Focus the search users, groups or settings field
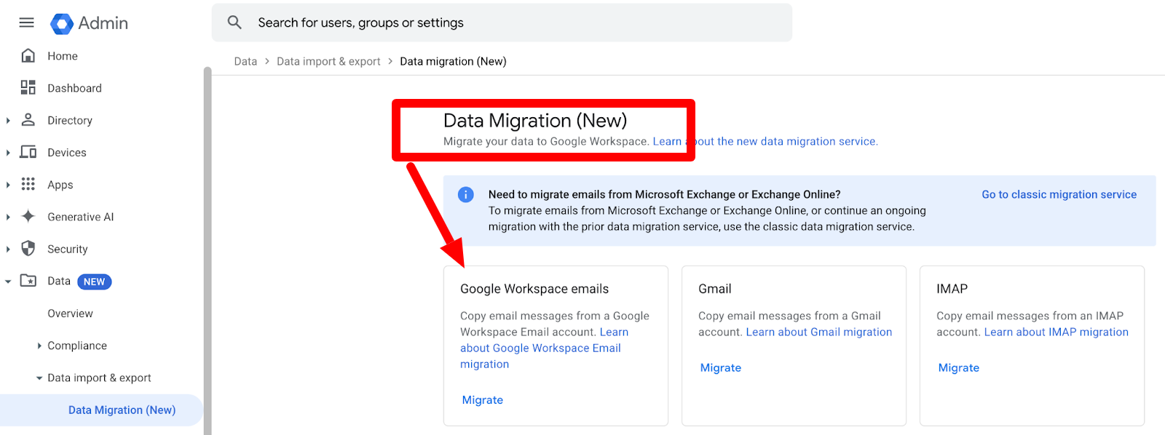The image size is (1165, 435). coord(502,23)
